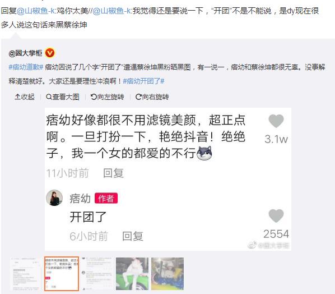
Task: Select the third comment-screenshot thumbnail
Action: [97, 274]
